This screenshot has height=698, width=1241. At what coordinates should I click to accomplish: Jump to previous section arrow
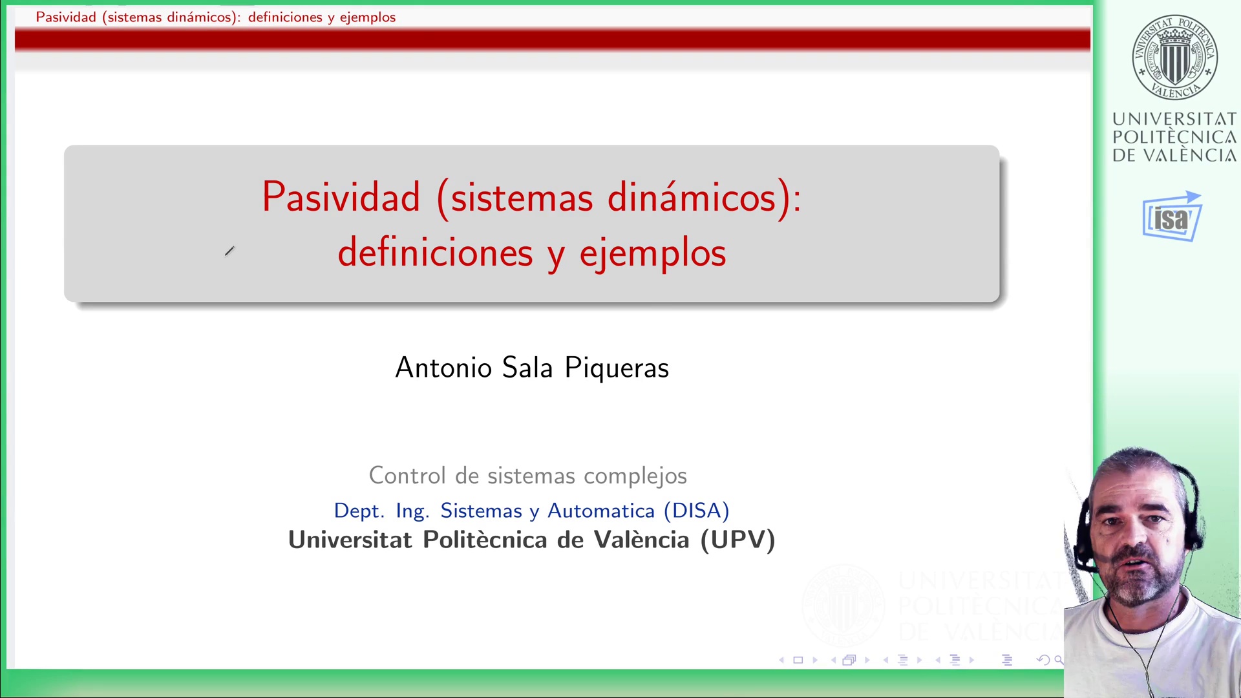pyautogui.click(x=938, y=660)
